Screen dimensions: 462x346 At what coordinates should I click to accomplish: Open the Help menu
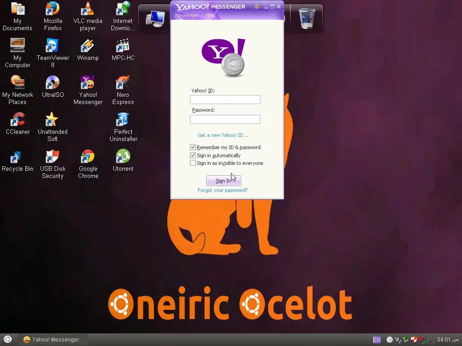coord(210,15)
